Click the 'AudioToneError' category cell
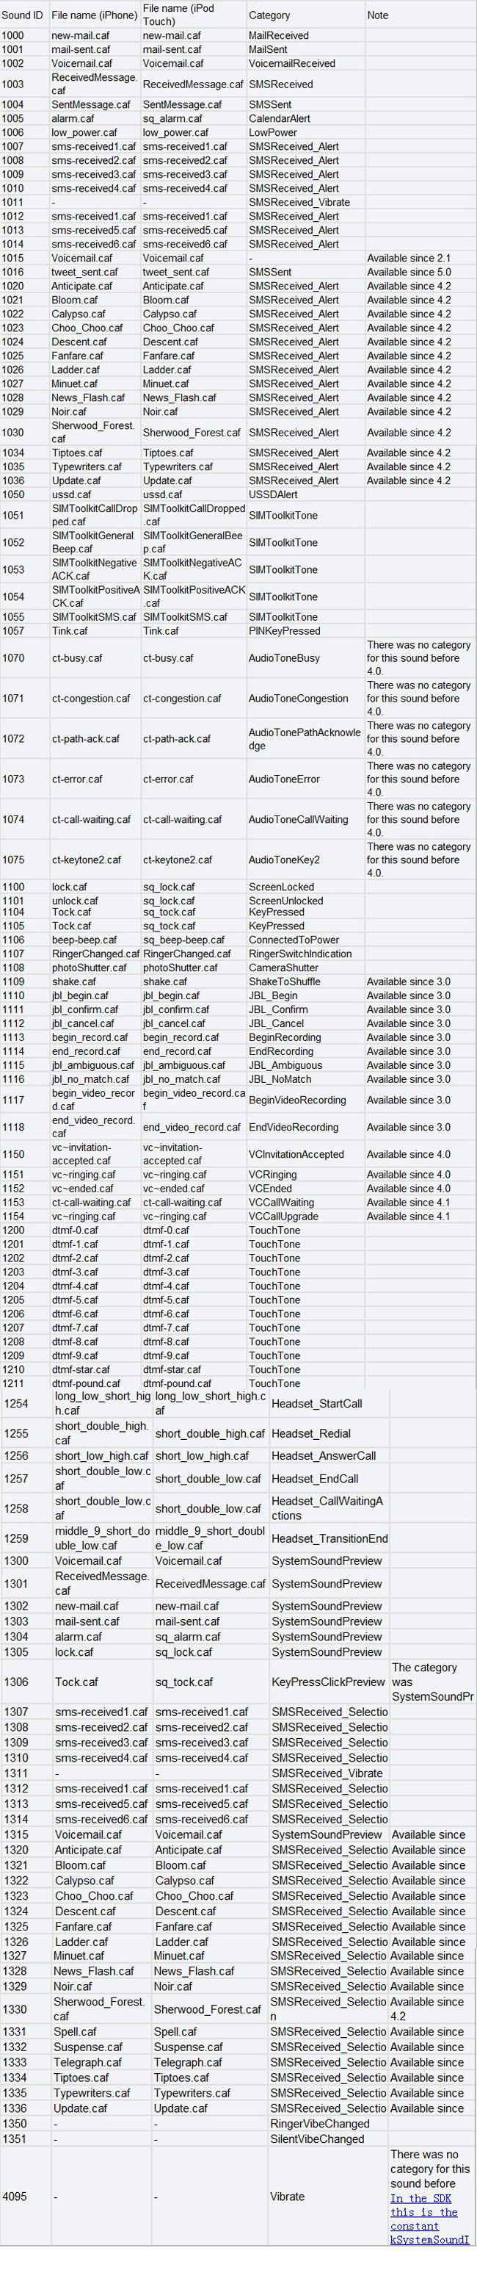Viewport: 477px width, 2270px height. (x=284, y=779)
